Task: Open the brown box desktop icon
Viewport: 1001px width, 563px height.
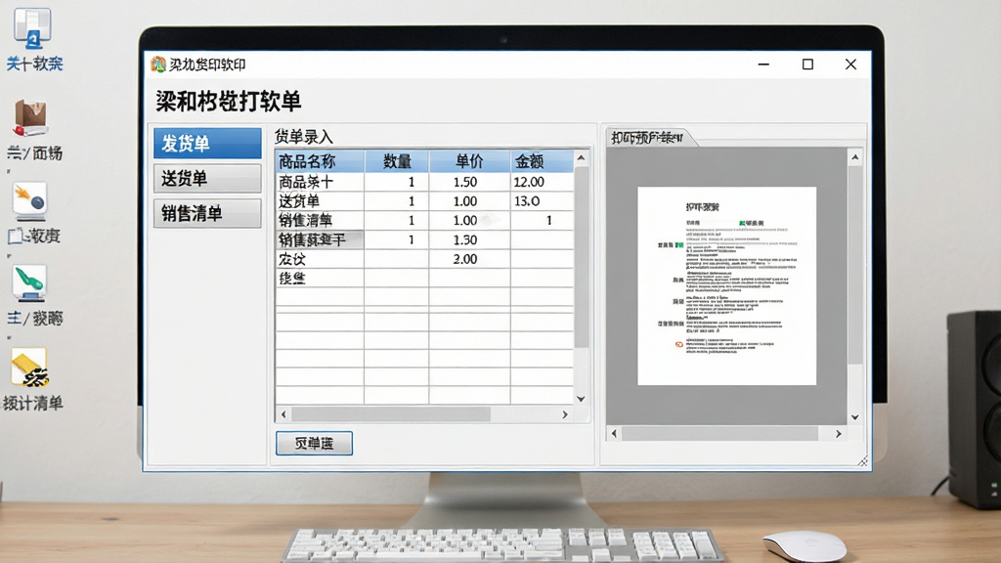Action: (30, 118)
